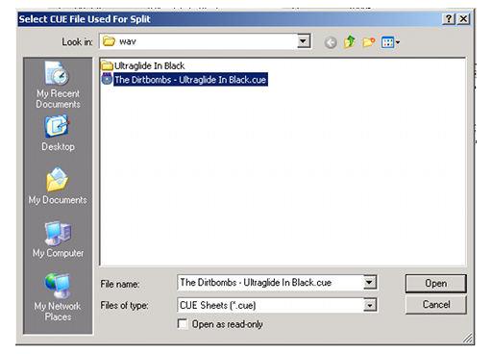Select the Ultraglide In Black folder name
The image size is (492, 354).
[150, 65]
